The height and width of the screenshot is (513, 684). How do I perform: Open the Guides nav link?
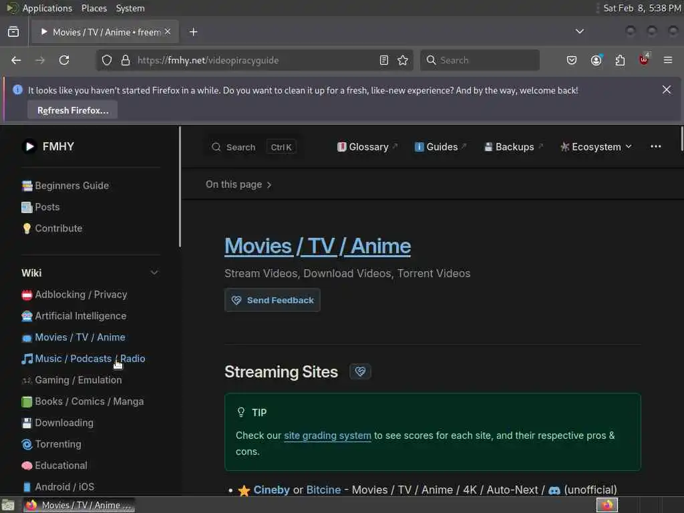coord(441,147)
